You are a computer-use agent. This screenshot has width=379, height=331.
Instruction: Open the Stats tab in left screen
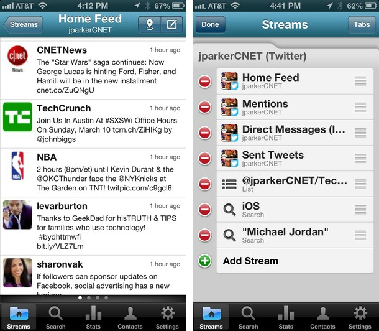[93, 317]
